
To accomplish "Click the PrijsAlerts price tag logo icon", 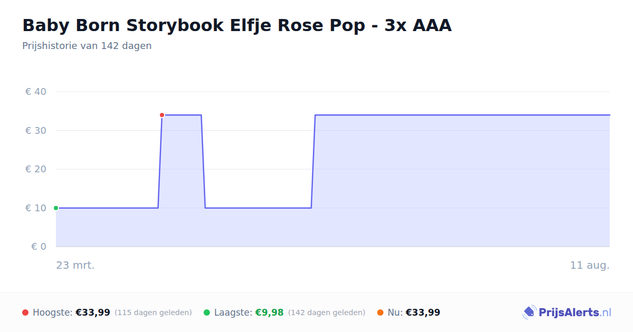I will (x=529, y=313).
